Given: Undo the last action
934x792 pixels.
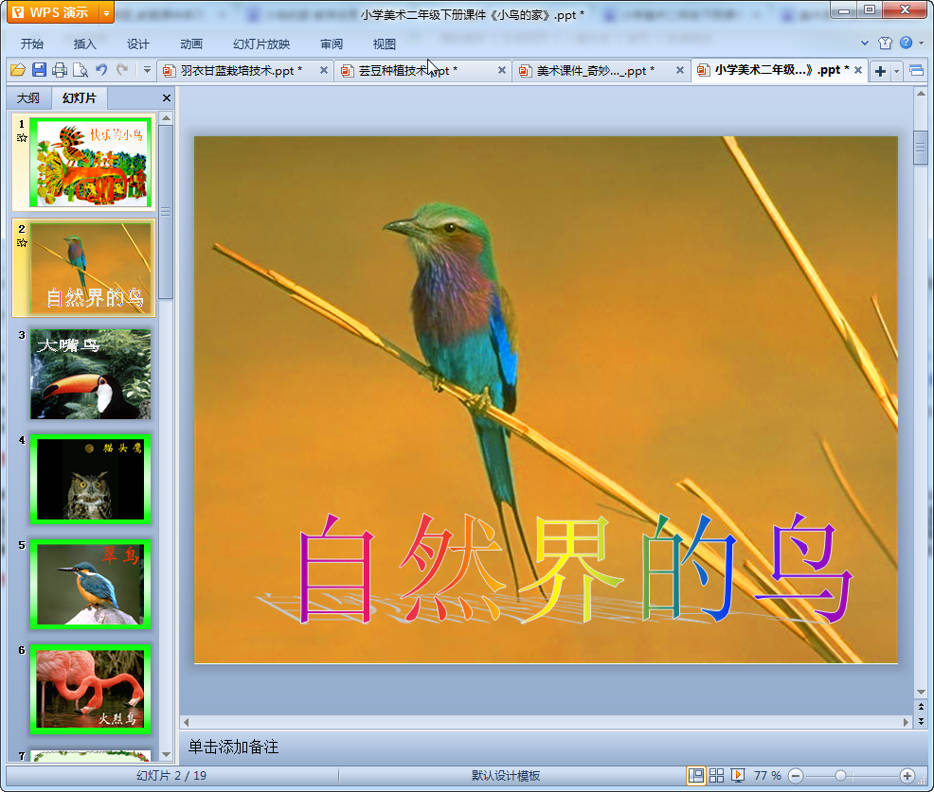Looking at the screenshot, I should (101, 70).
